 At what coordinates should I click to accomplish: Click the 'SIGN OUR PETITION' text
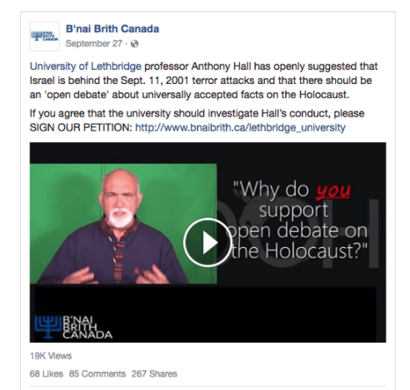81,127
